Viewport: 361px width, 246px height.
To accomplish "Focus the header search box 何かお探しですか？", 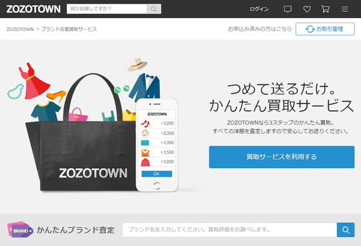I will [x=107, y=9].
